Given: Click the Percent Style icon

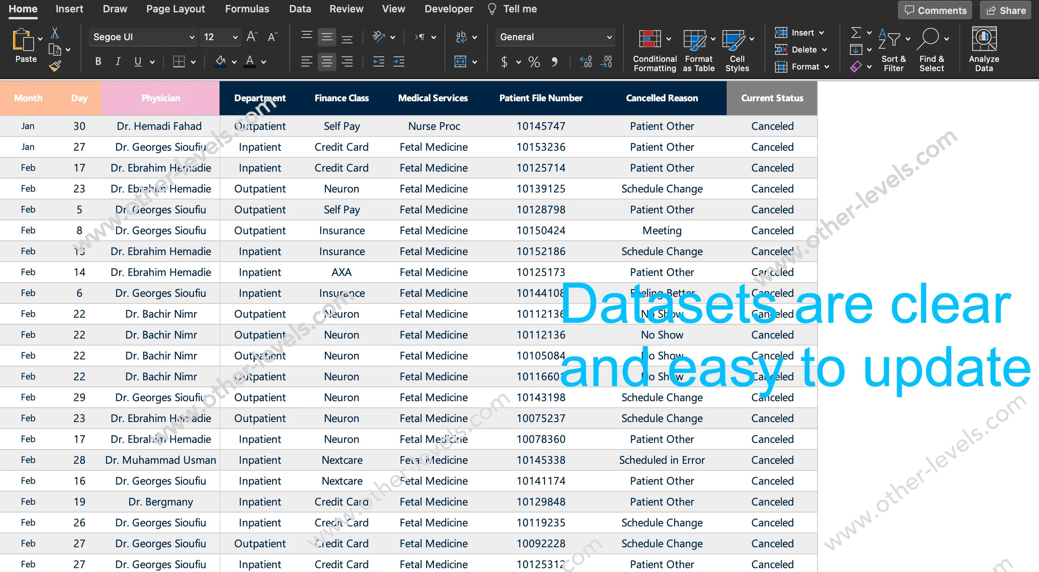Looking at the screenshot, I should click(x=534, y=62).
